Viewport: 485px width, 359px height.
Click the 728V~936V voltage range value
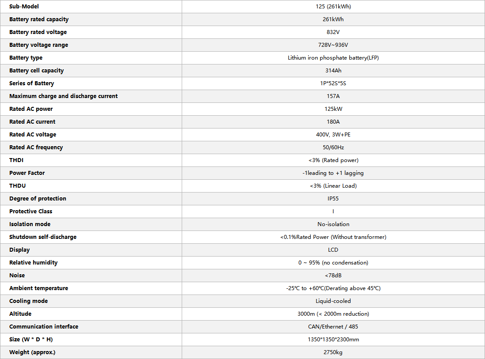tap(333, 45)
